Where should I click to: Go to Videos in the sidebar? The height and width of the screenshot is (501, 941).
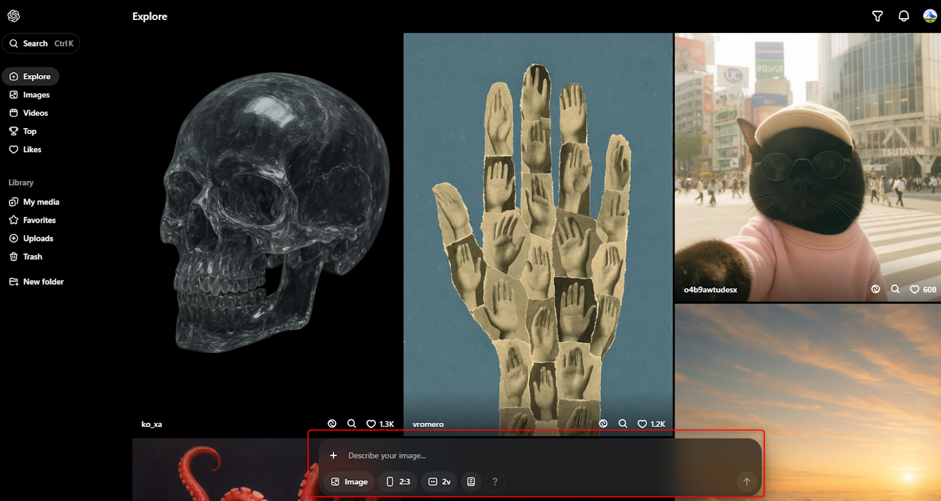[x=35, y=113]
